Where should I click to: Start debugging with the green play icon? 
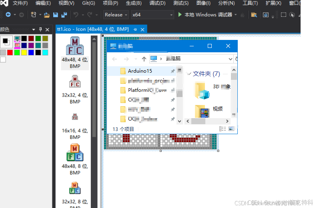point(180,15)
